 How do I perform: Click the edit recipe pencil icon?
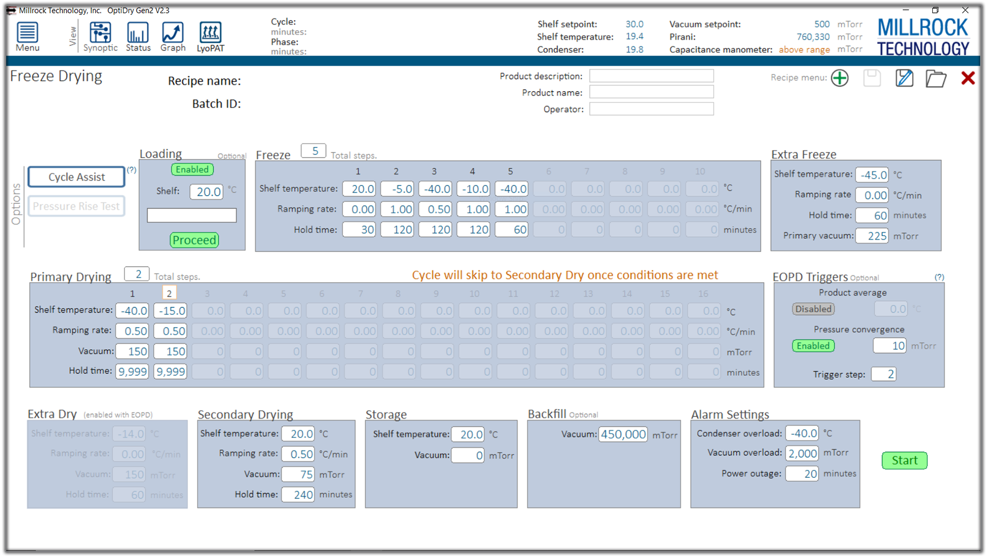(904, 78)
